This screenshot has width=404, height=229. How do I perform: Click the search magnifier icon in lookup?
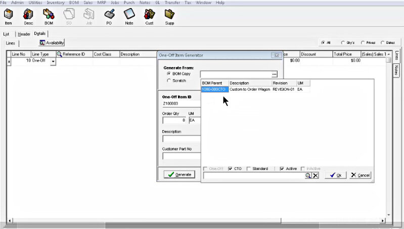308,176
